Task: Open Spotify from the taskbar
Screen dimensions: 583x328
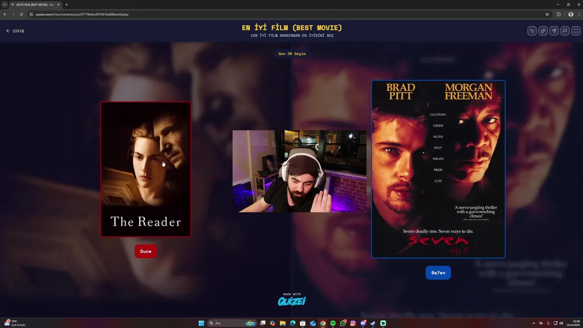Action: coord(333,323)
